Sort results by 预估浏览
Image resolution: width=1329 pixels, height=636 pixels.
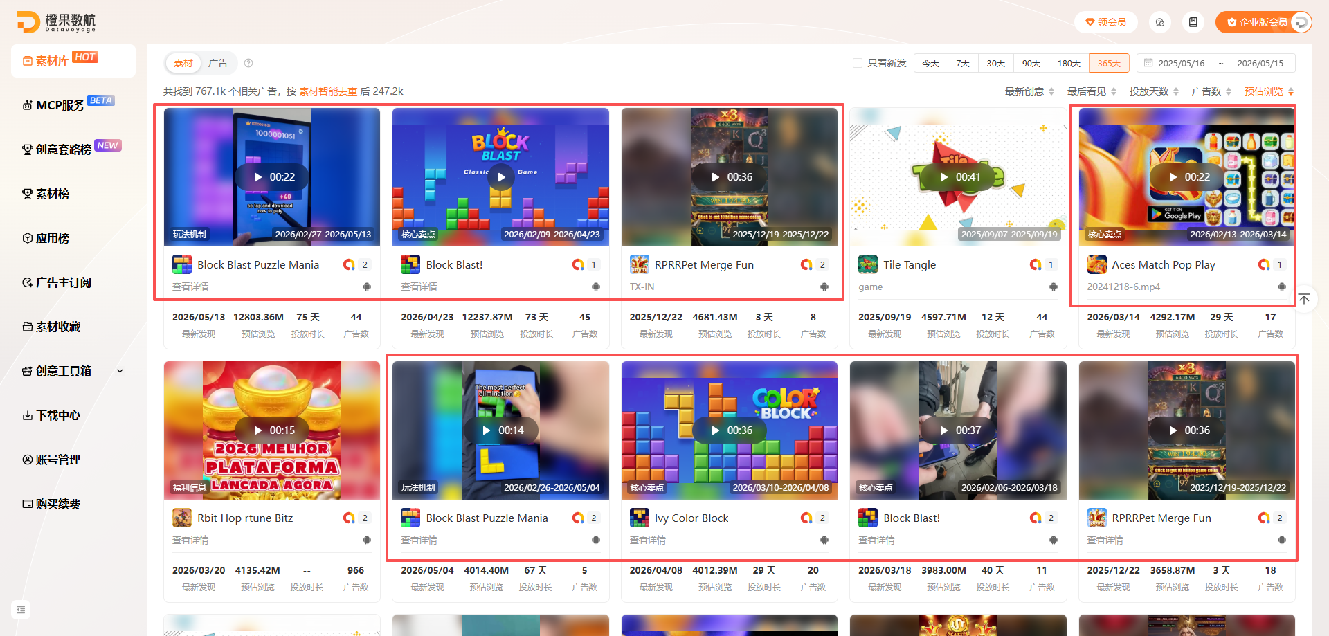tap(1269, 91)
